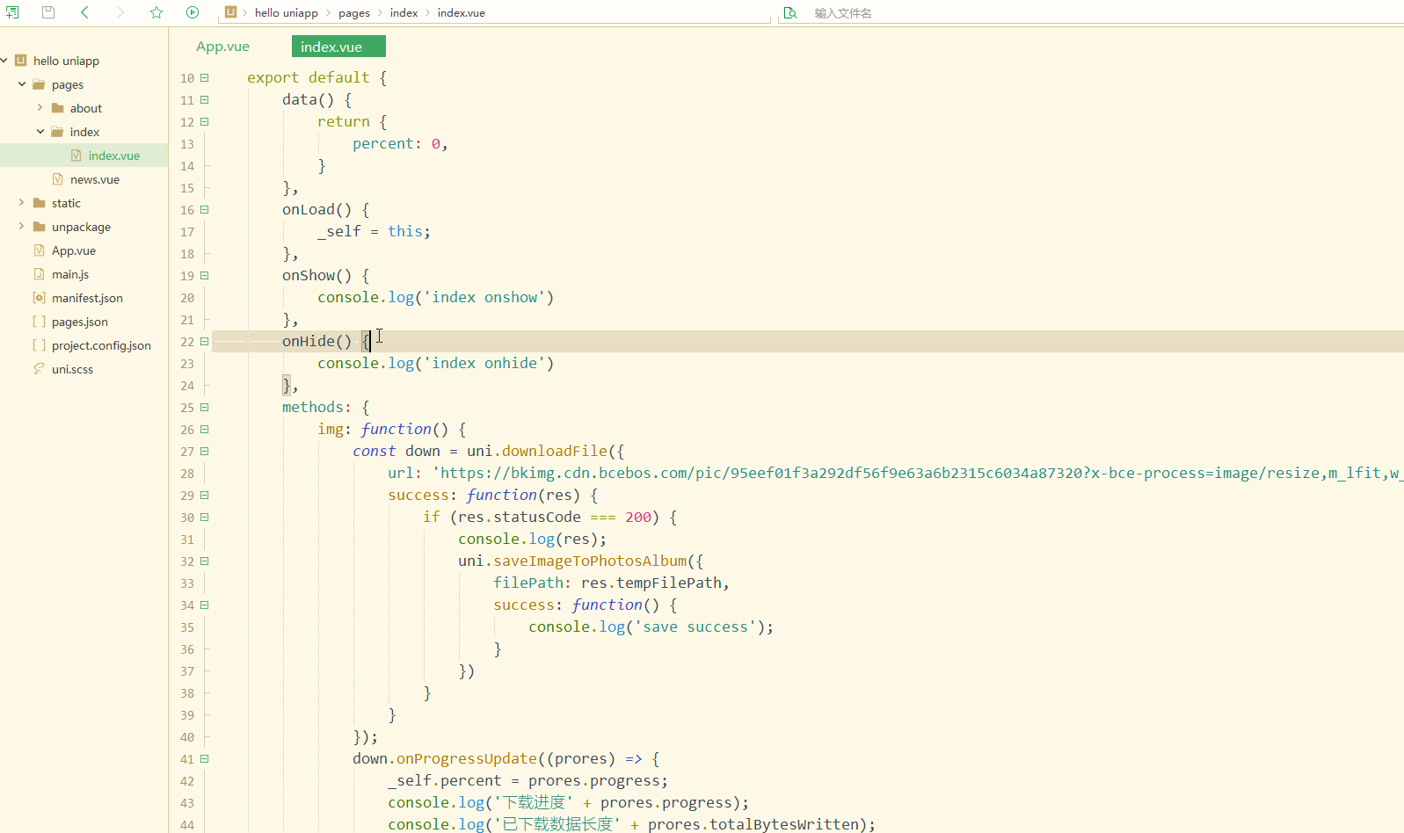Go back with the left arrow

[84, 12]
